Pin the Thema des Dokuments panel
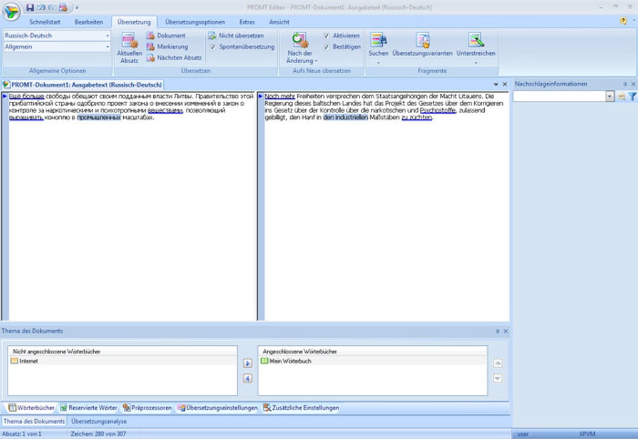 [497, 331]
